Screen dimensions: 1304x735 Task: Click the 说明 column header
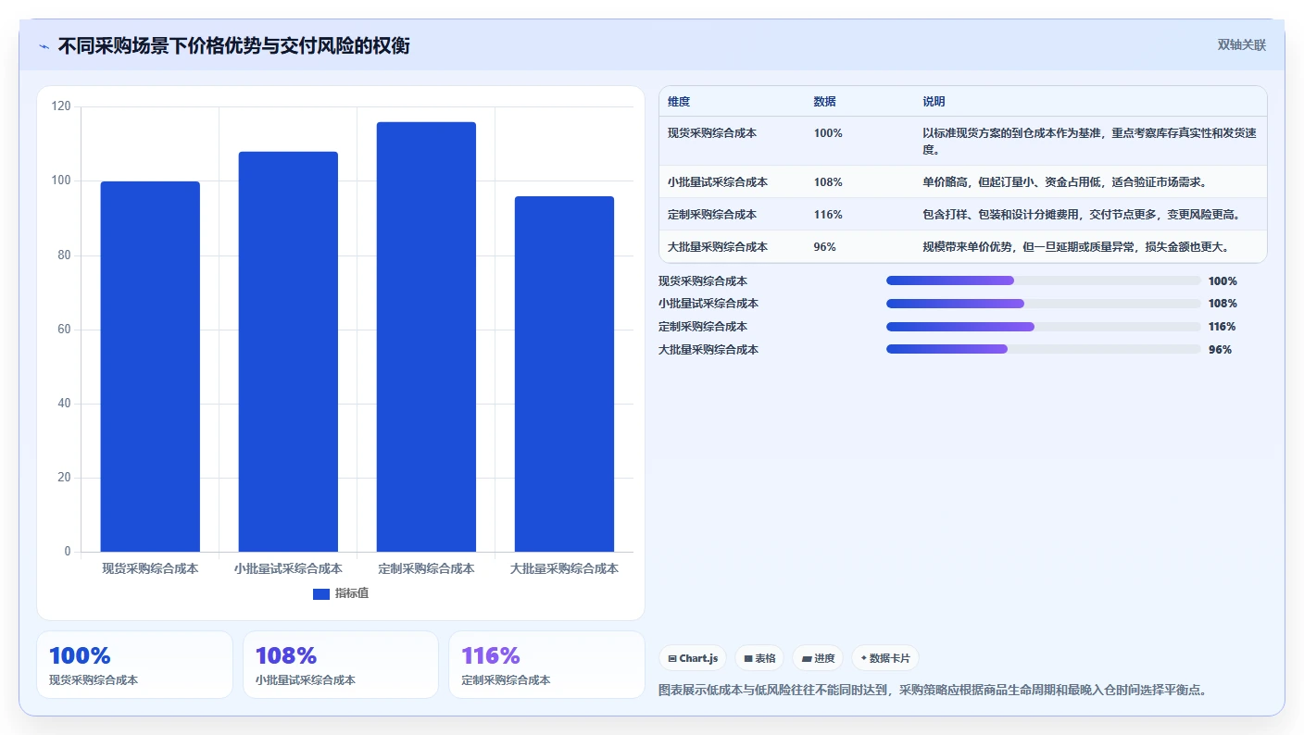[934, 102]
